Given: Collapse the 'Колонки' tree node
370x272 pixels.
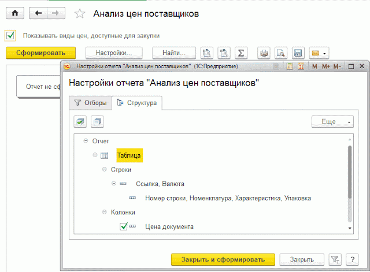Looking at the screenshot, I should tap(105, 212).
